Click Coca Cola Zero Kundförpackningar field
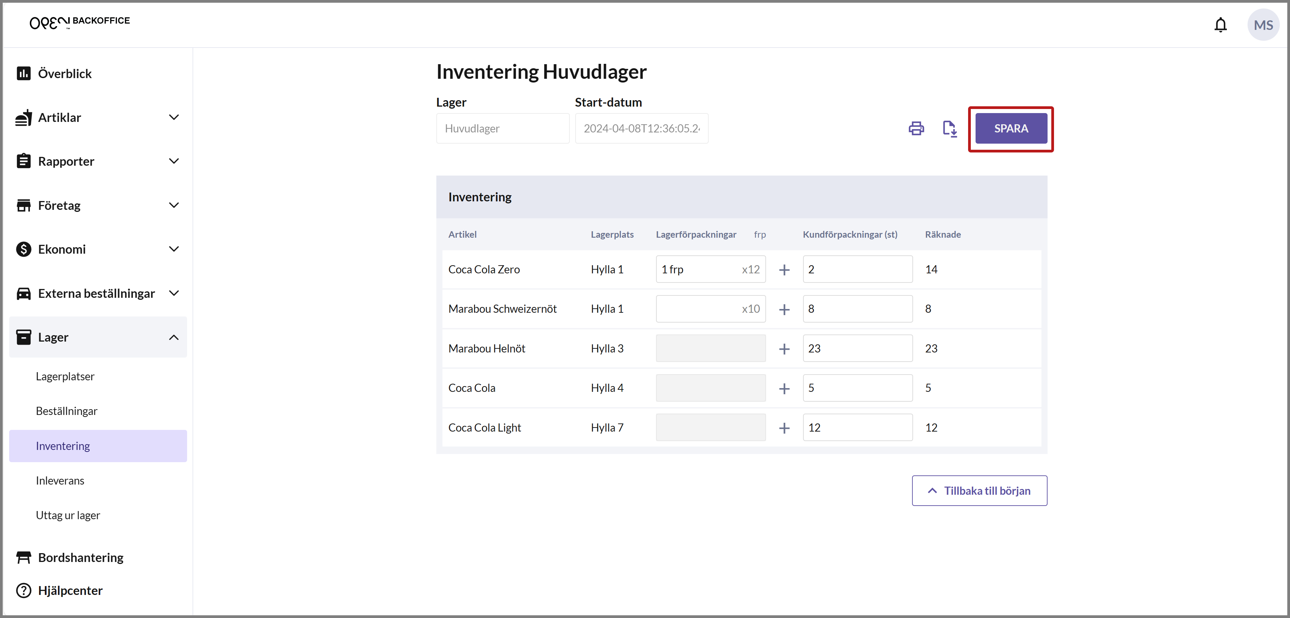Viewport: 1290px width, 618px height. 857,269
